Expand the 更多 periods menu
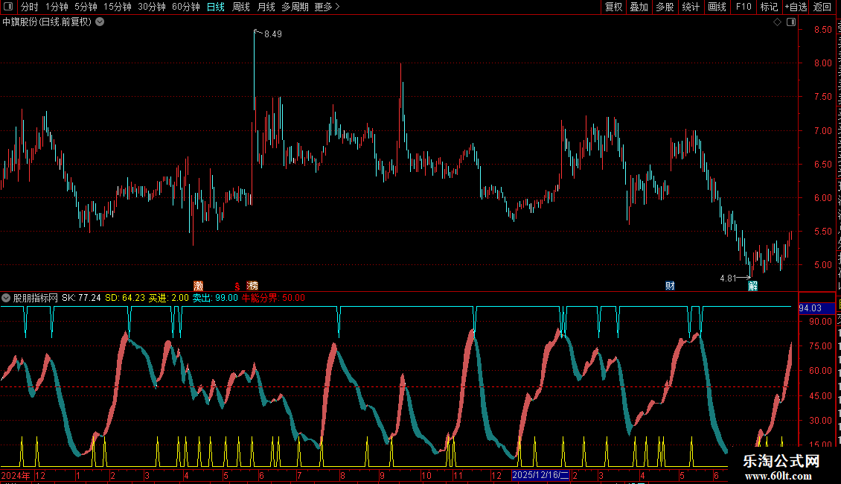Image resolution: width=841 pixels, height=484 pixels. (327, 7)
